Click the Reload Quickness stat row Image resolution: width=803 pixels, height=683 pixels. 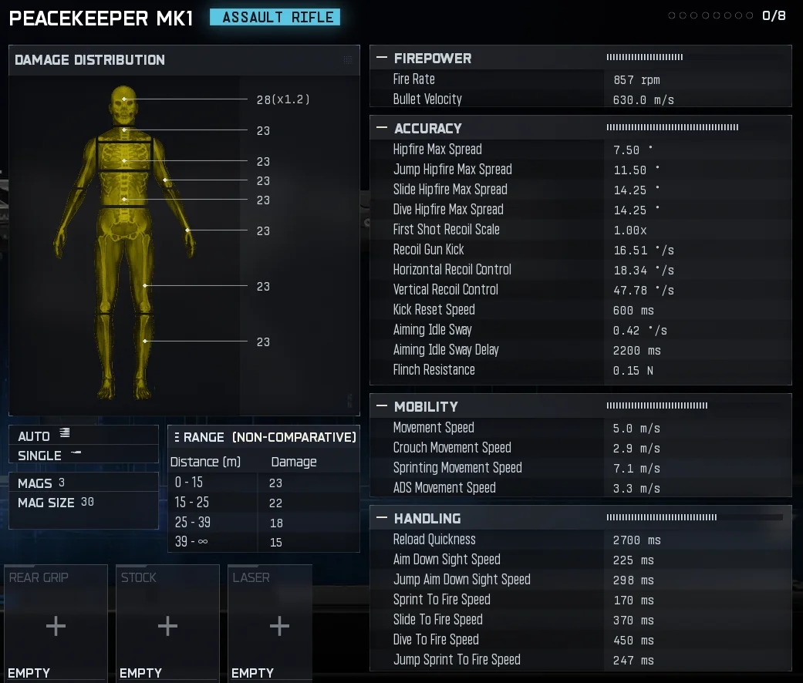[x=580, y=540]
